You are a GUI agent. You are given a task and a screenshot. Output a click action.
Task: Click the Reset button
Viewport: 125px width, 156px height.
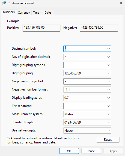(x=108, y=140)
